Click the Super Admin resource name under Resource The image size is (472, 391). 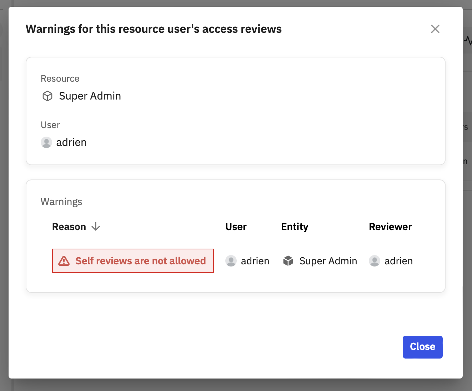tap(90, 96)
